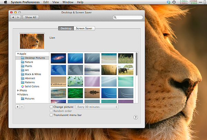The height and width of the screenshot is (140, 207).
Task: Select the Art folder
Action: (x=32, y=70)
